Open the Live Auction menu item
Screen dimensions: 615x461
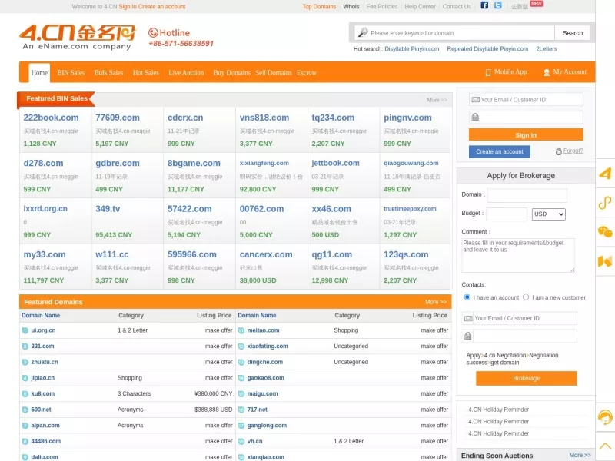coord(186,72)
